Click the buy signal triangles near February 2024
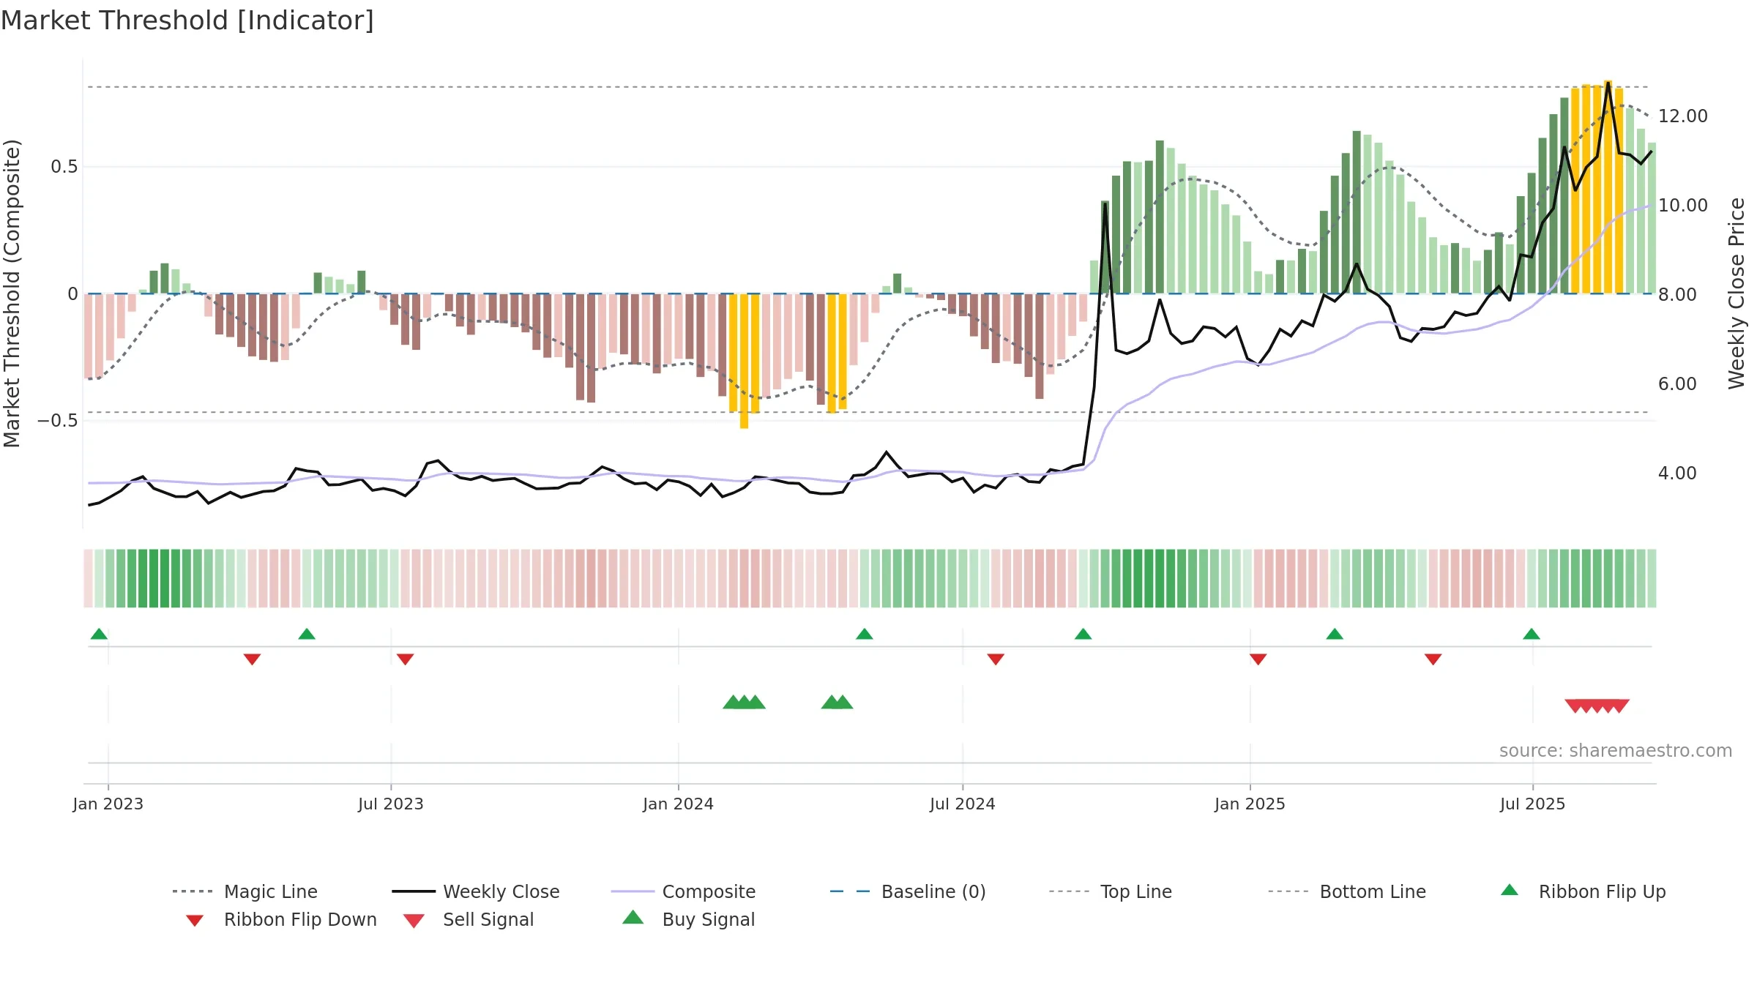Viewport: 1757px width, 988px height. tap(744, 703)
